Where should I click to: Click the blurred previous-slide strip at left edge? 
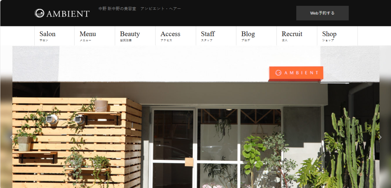6,132
